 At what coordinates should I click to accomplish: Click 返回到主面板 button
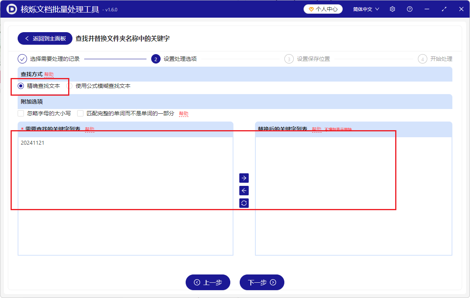click(45, 38)
